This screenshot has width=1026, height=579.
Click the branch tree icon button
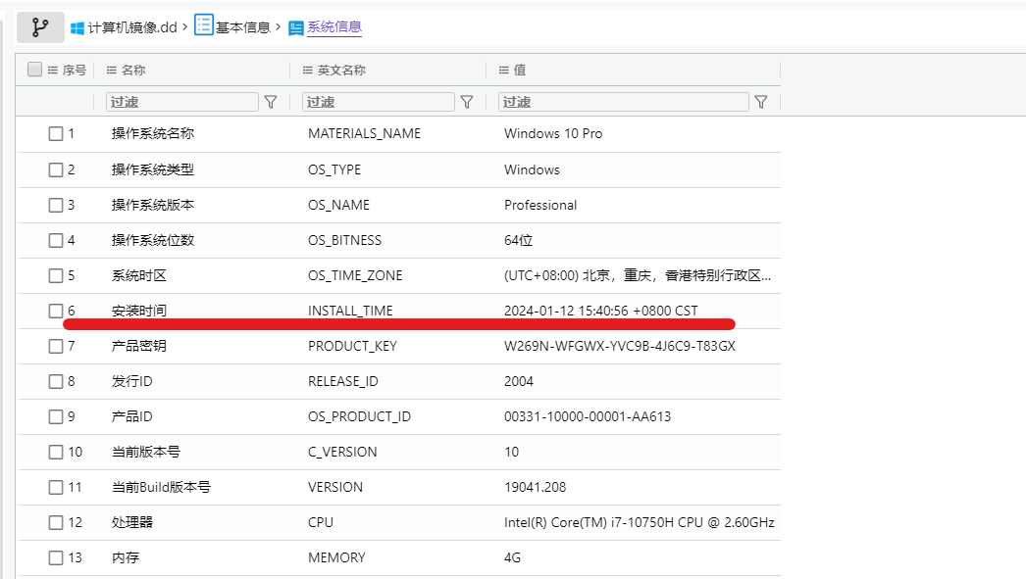pyautogui.click(x=40, y=27)
